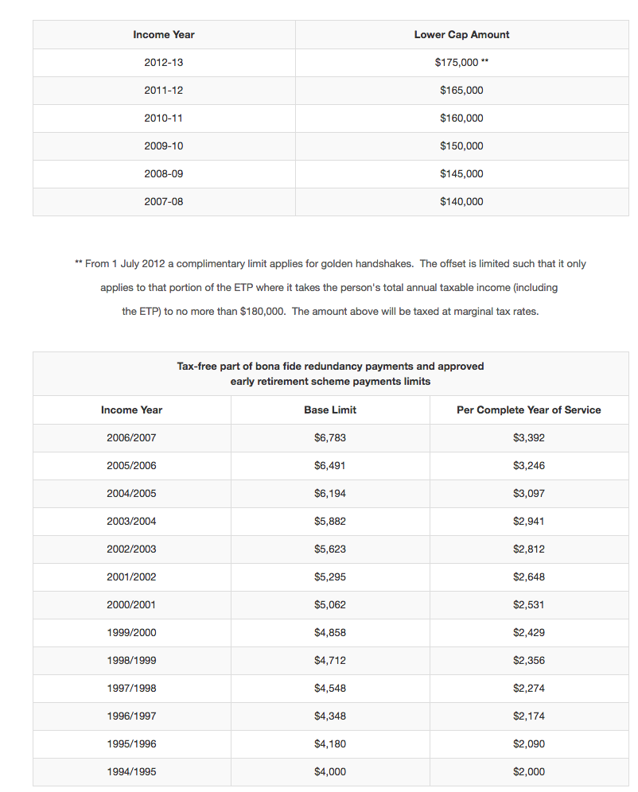
Task: Select the $175,000 lower cap amount
Action: tap(461, 63)
